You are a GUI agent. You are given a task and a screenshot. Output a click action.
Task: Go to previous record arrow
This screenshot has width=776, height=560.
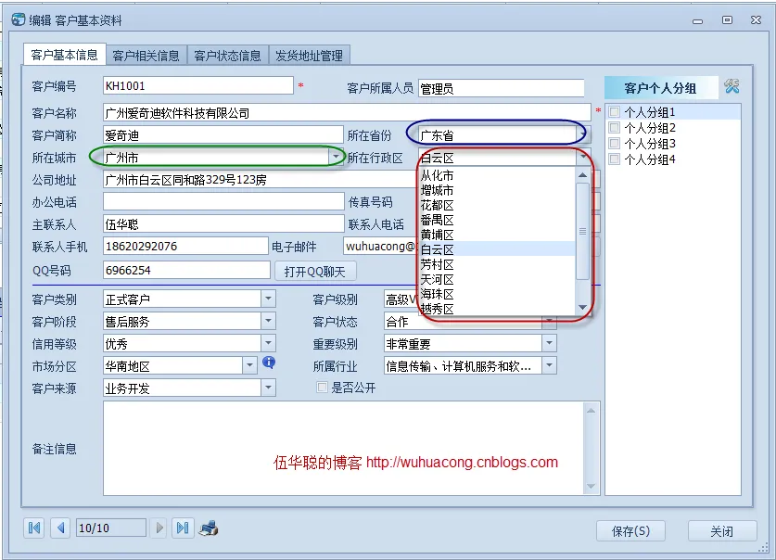coord(61,528)
